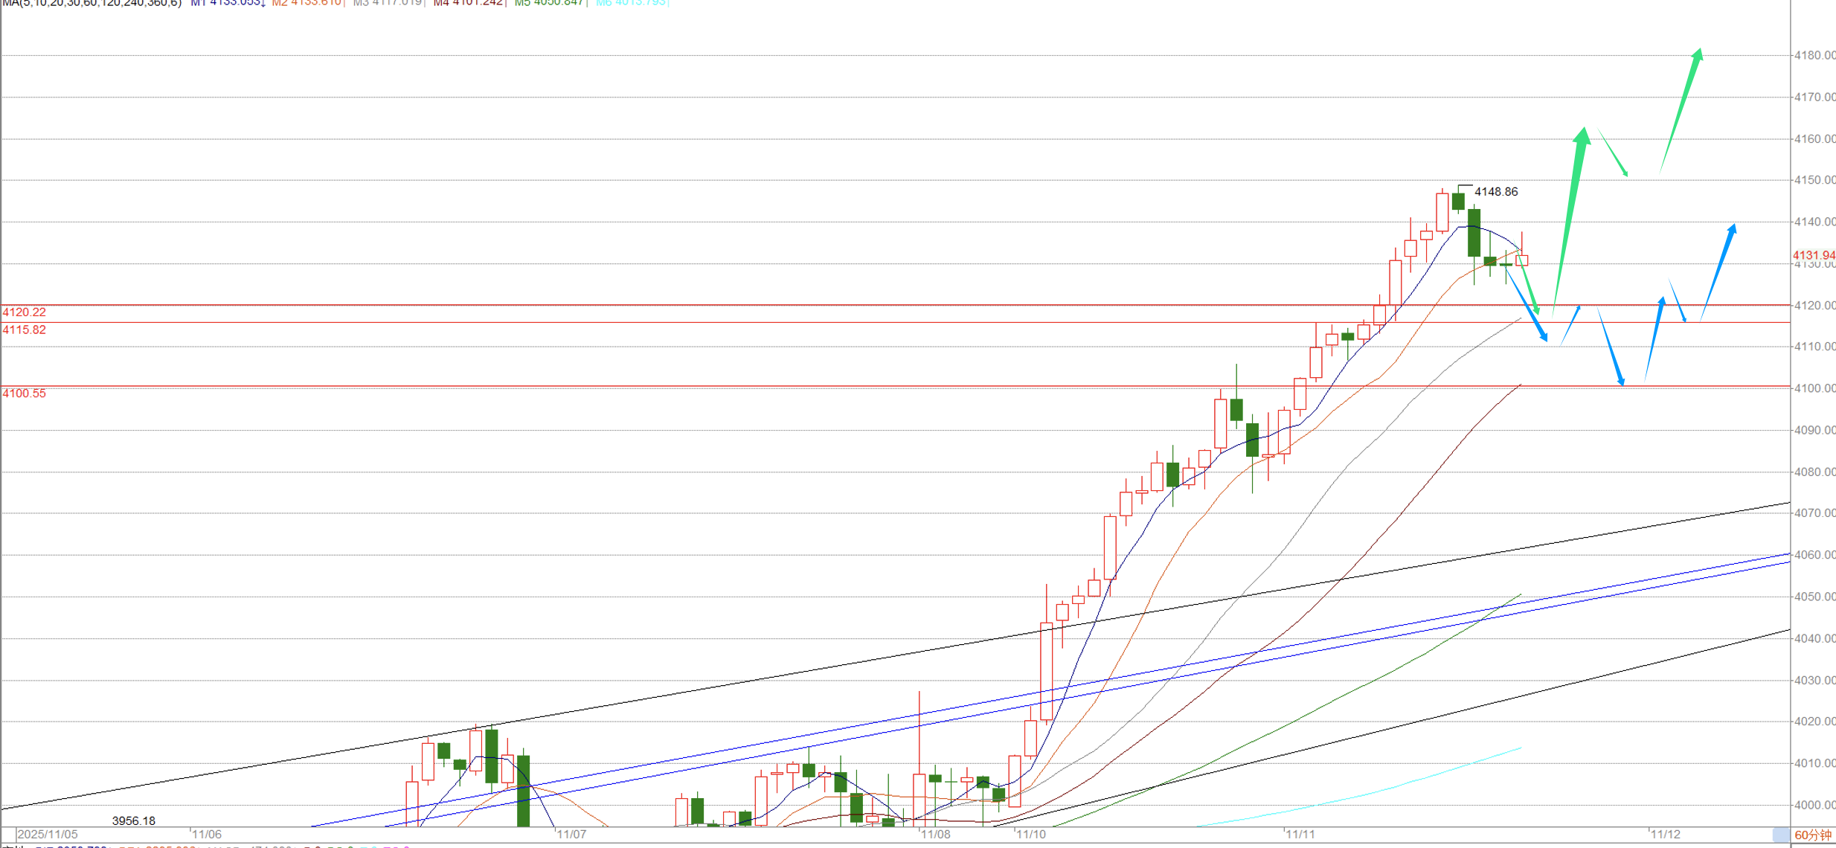Click the 3956.18 low price label
Screen dimensions: 1836x848
[x=134, y=821]
